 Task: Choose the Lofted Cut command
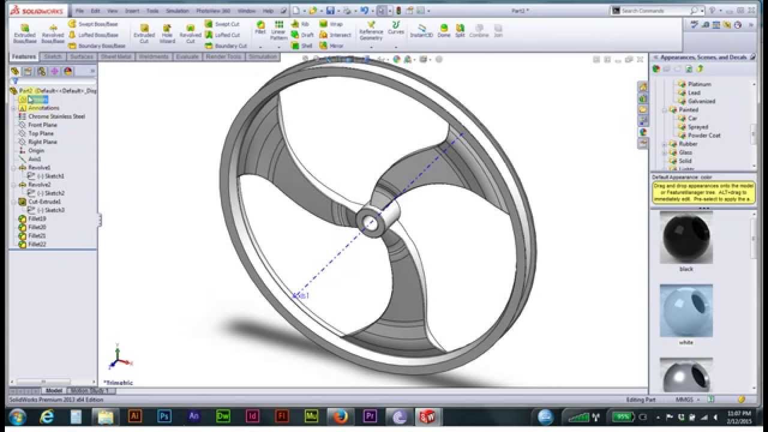222,35
